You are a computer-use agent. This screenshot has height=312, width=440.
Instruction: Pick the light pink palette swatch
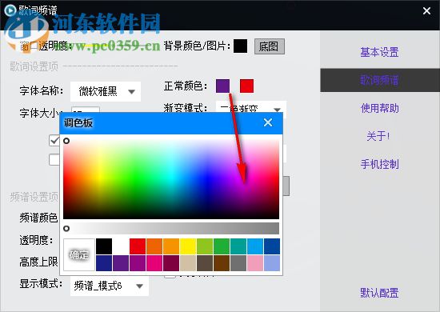(255, 263)
